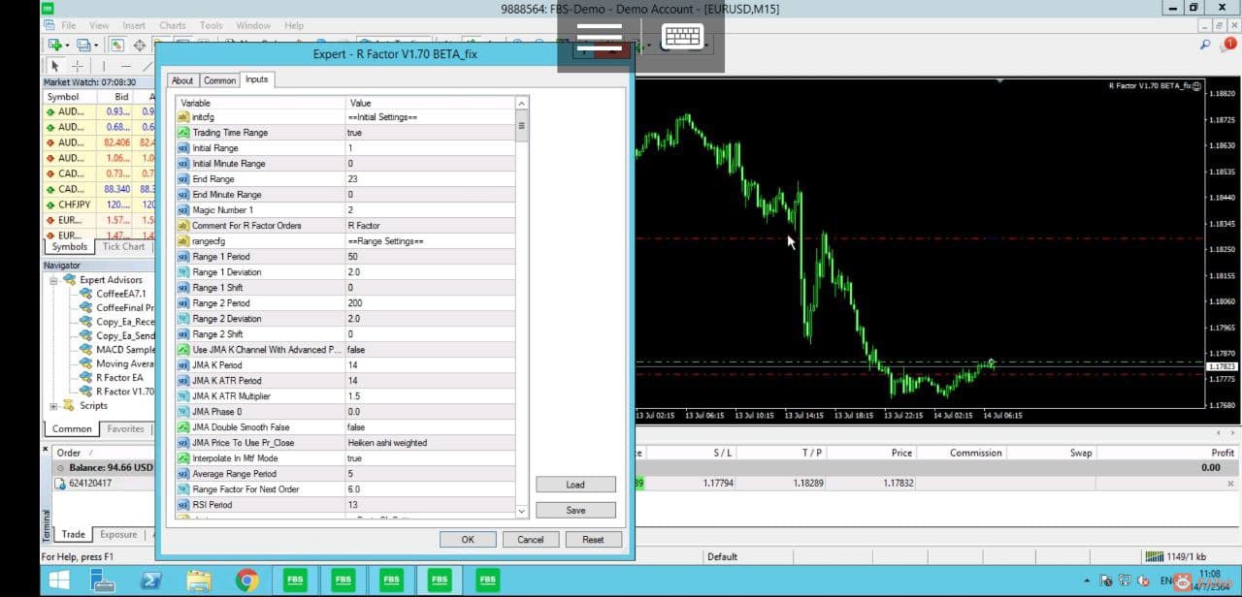Viewport: 1242px width, 597px height.
Task: Click the Cancel button
Action: [x=531, y=540]
